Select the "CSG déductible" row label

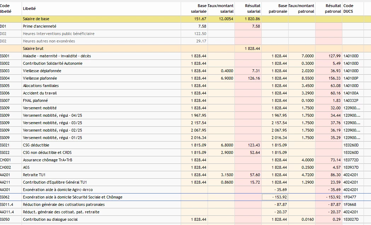coord(36,145)
